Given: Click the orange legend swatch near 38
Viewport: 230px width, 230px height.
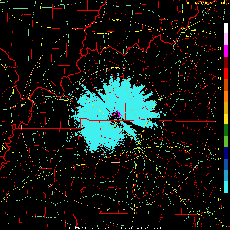Looking at the screenshot, I should (x=226, y=97).
